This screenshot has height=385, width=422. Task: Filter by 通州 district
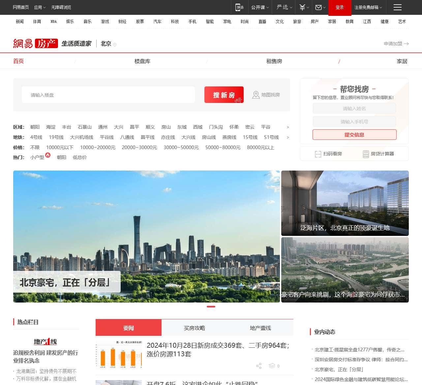(x=103, y=127)
